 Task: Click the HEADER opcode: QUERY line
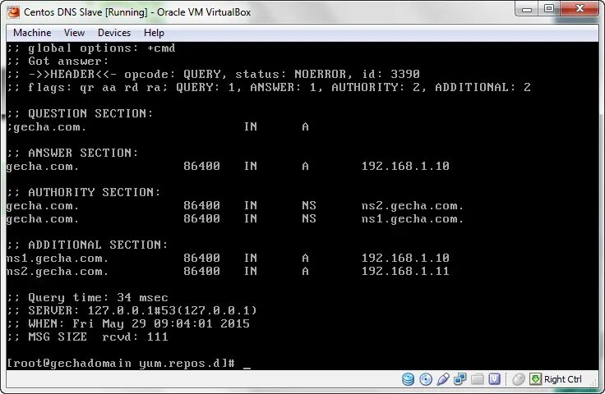click(213, 74)
